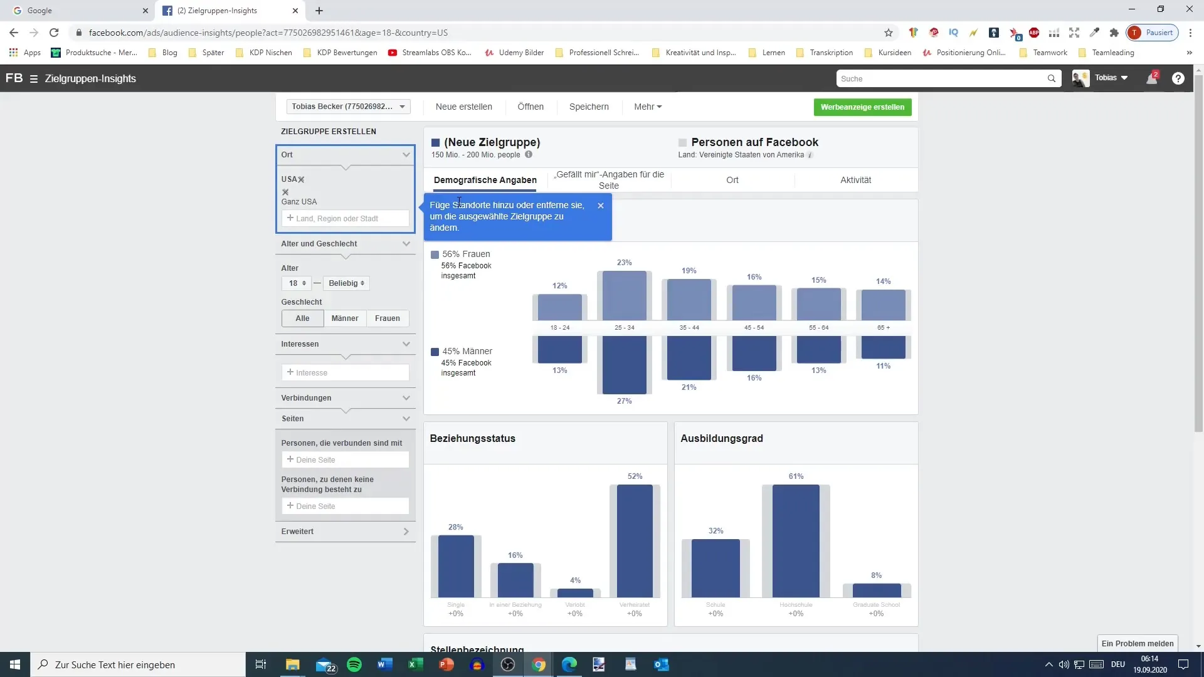Bookmark this page with the star icon
The height and width of the screenshot is (677, 1204).
tap(889, 33)
